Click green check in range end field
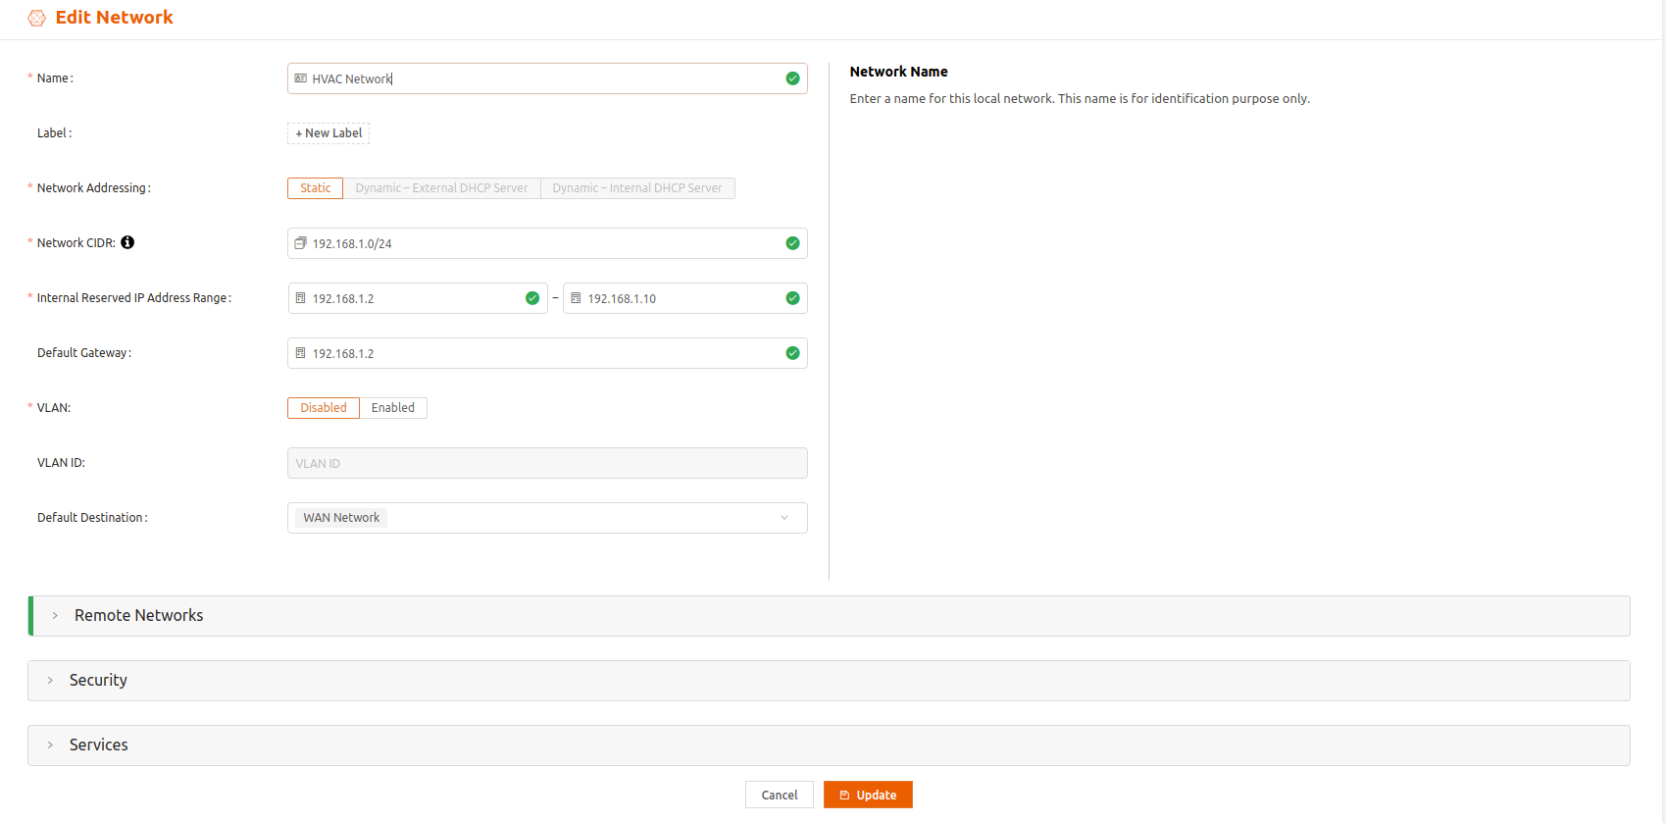 (792, 298)
